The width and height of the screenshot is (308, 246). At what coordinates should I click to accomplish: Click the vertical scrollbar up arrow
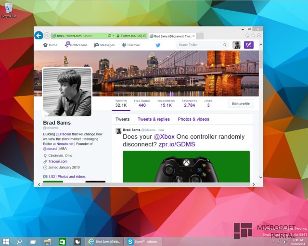[261, 45]
